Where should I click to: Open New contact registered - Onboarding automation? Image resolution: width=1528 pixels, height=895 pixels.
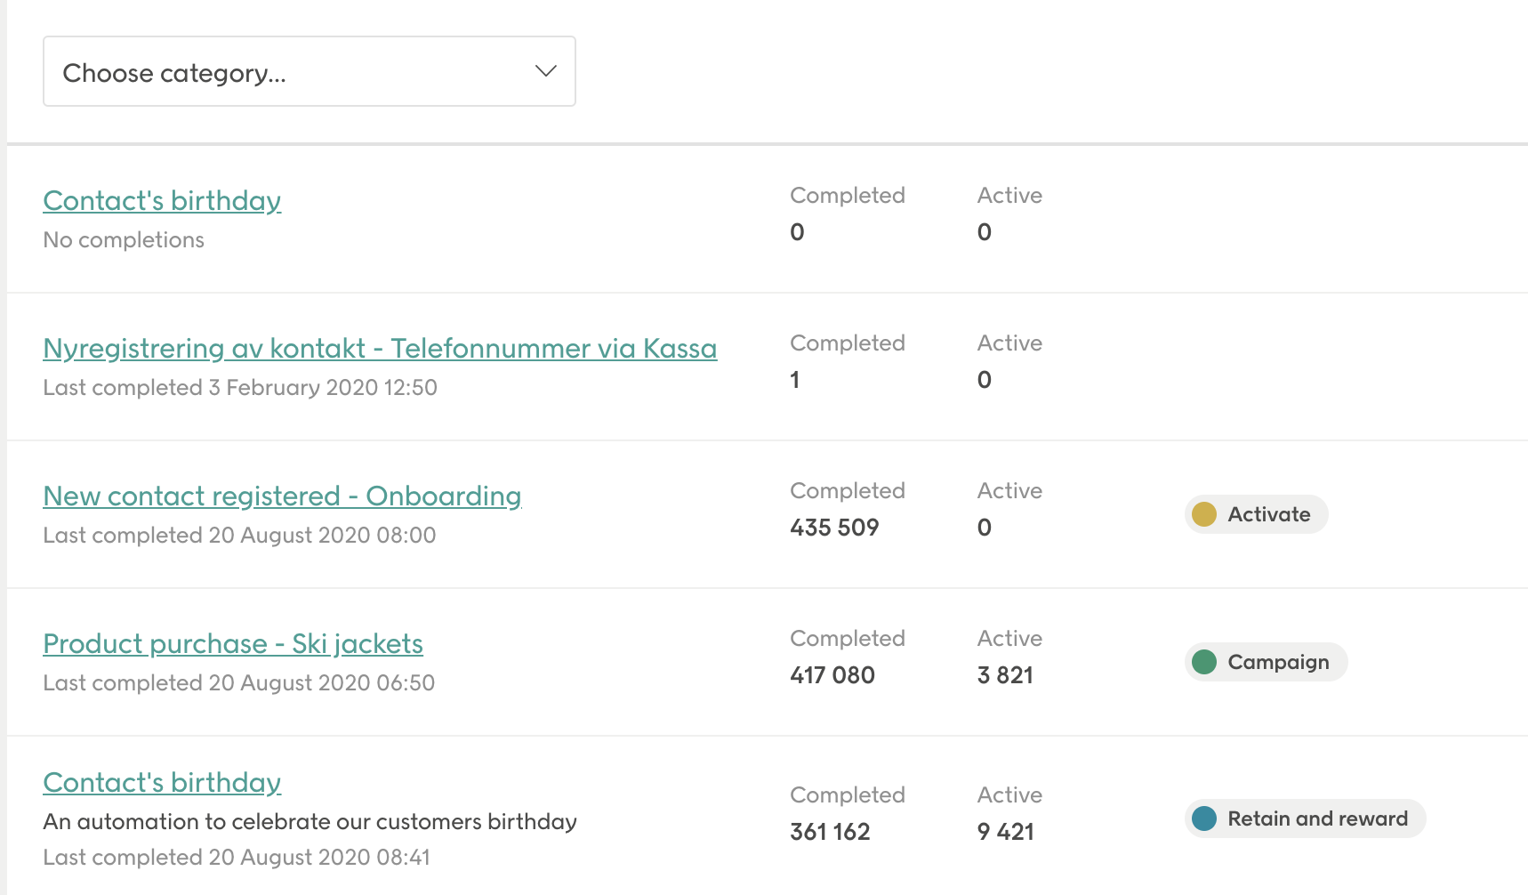click(282, 496)
